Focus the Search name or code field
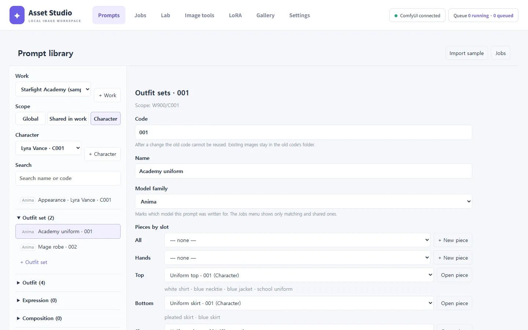The height and width of the screenshot is (330, 528). click(x=68, y=178)
